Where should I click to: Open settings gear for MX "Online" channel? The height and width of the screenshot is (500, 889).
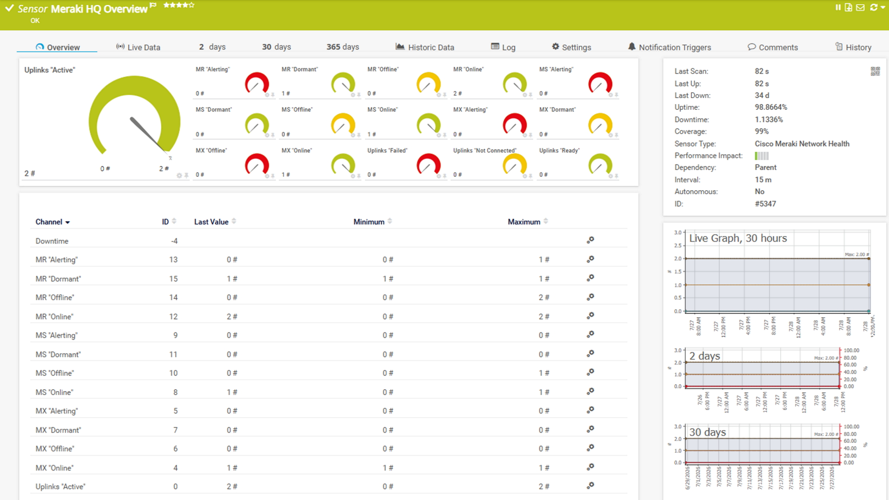(x=590, y=467)
